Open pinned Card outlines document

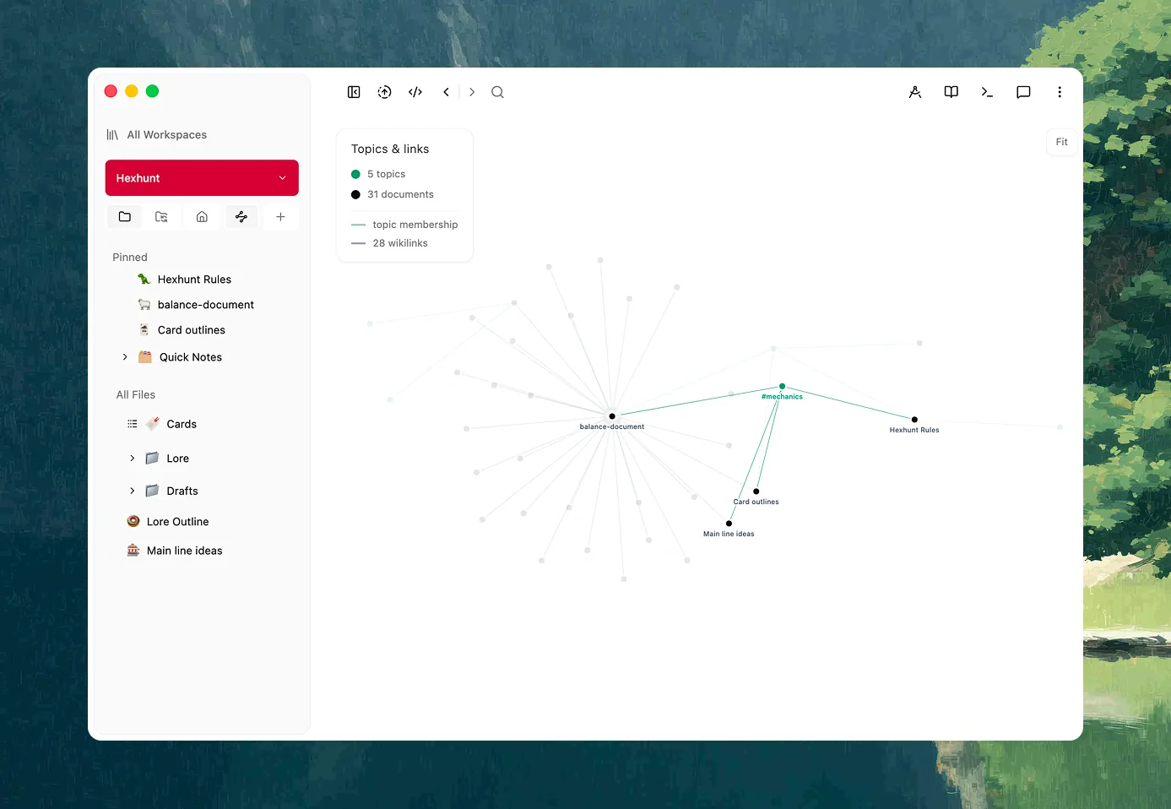tap(191, 330)
